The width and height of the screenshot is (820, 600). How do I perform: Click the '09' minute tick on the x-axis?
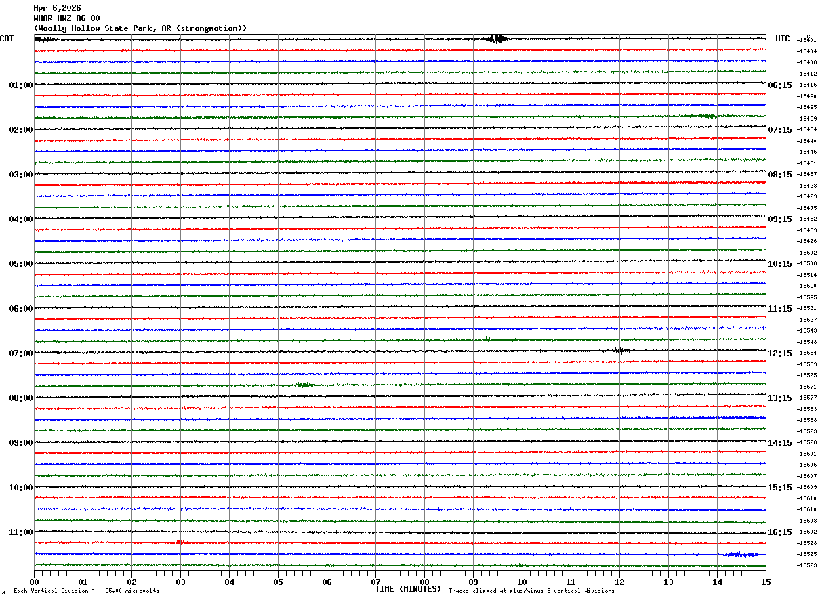tap(473, 582)
